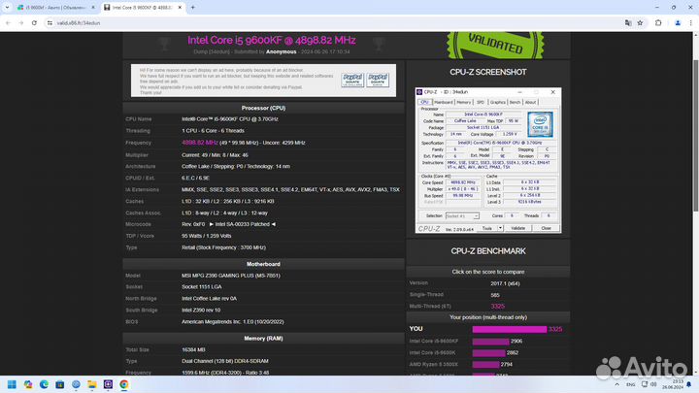699x393 pixels.
Task: Click the second PayPal Donate button
Action: [x=378, y=81]
